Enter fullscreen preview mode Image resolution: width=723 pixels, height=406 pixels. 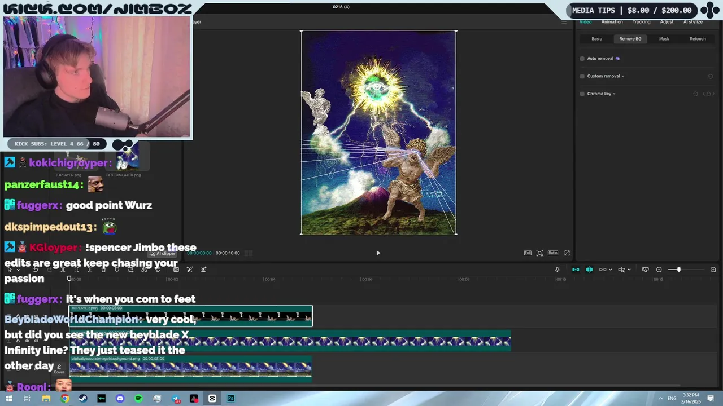point(567,253)
